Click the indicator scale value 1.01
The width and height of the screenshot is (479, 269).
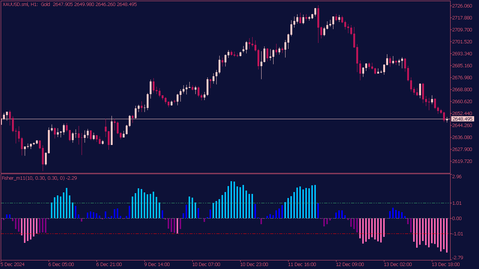click(x=457, y=203)
